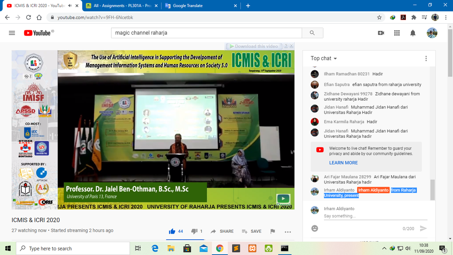This screenshot has width=453, height=255.
Task: Open the download bar help question mark
Action: (286, 46)
